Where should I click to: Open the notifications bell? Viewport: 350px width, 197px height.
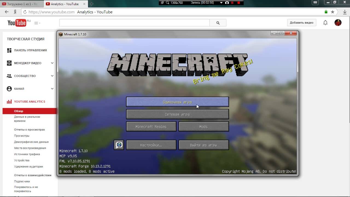click(x=325, y=23)
